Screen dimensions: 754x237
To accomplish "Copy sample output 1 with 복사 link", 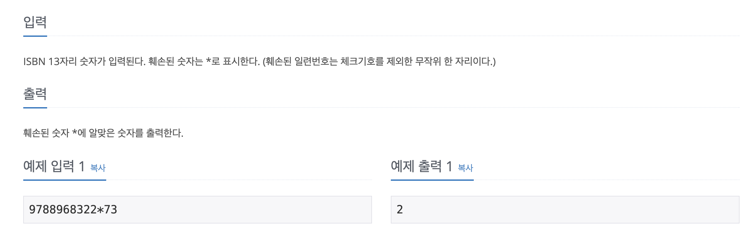I will click(466, 168).
